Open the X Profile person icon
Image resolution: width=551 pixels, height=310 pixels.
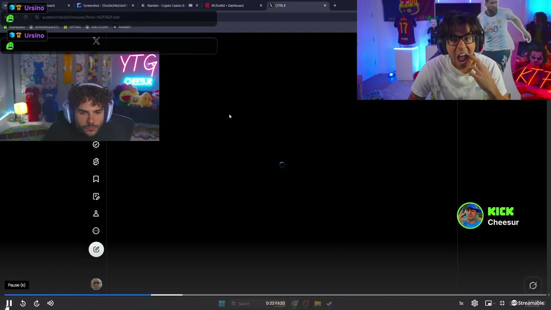96,214
